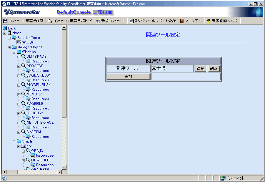Click the NET_INTERFACE magnifier icon
This screenshot has width=265, height=182.
click(24, 122)
